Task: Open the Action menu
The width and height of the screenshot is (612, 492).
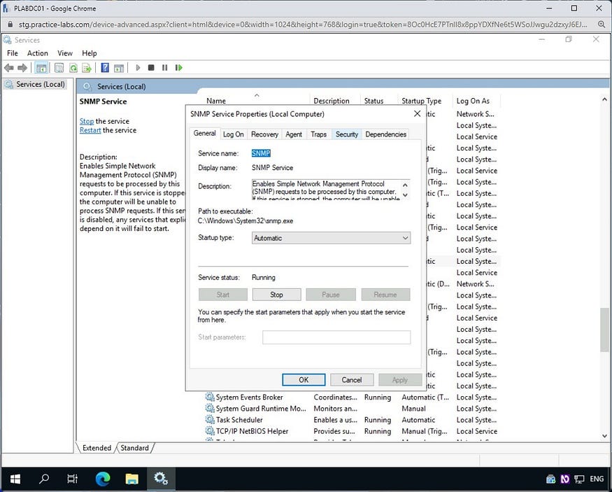Action: point(38,53)
